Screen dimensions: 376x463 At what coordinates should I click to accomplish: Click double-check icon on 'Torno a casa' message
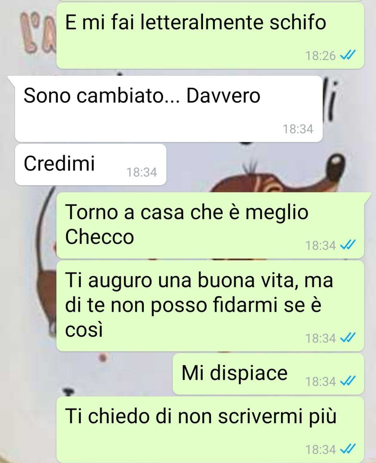pos(349,245)
